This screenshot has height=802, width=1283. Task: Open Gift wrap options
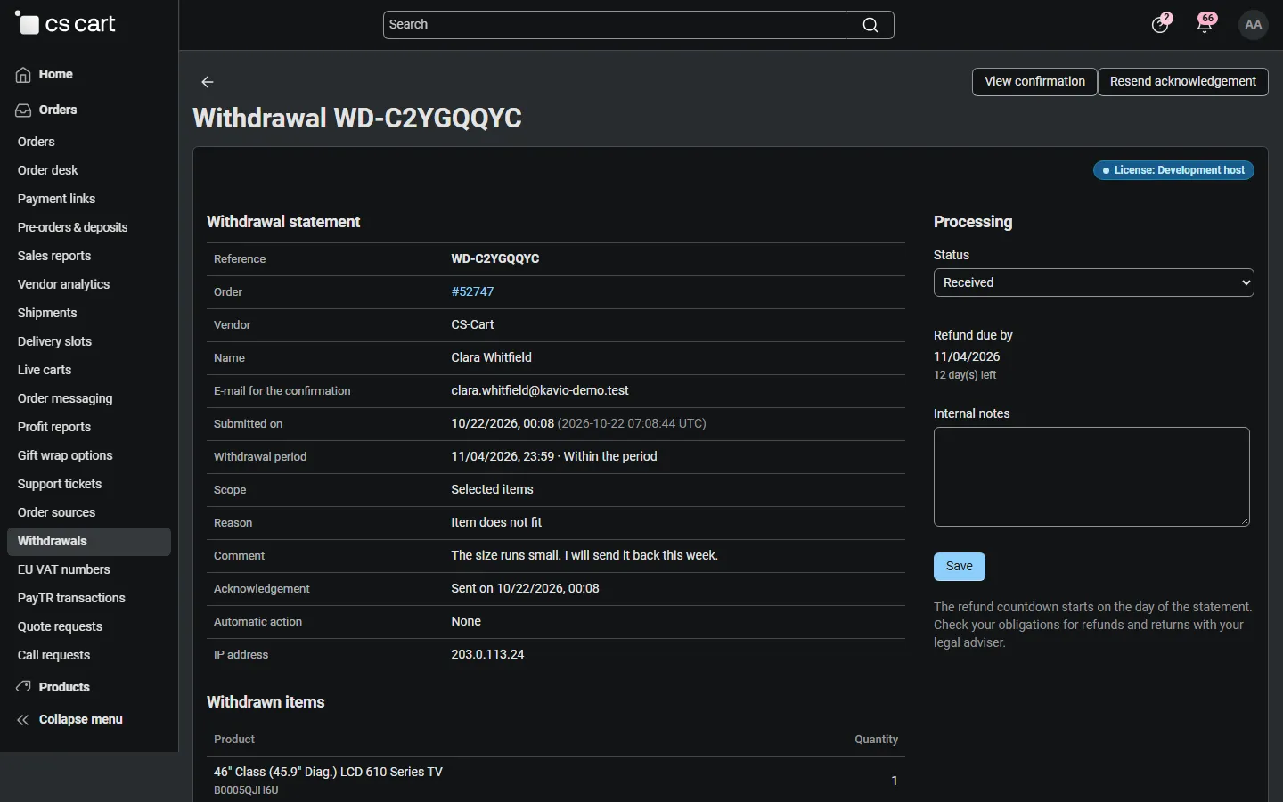65,455
